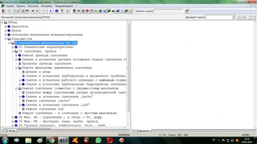Click the red and blue swap arrows icon
Screen dimensions: 257x144
(67, 11)
